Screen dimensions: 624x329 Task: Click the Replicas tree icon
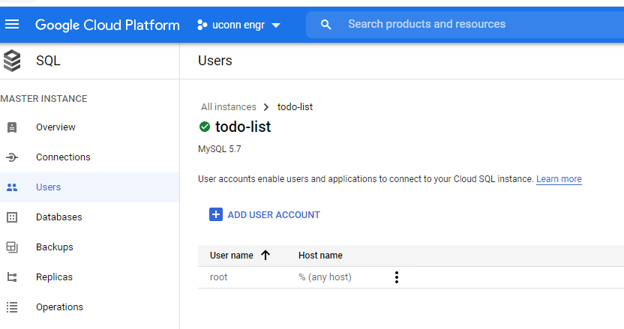(x=12, y=277)
